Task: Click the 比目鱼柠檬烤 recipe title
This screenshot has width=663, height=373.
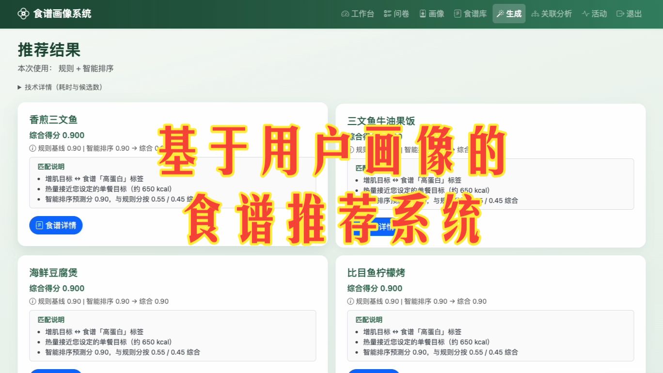Action: [x=376, y=273]
